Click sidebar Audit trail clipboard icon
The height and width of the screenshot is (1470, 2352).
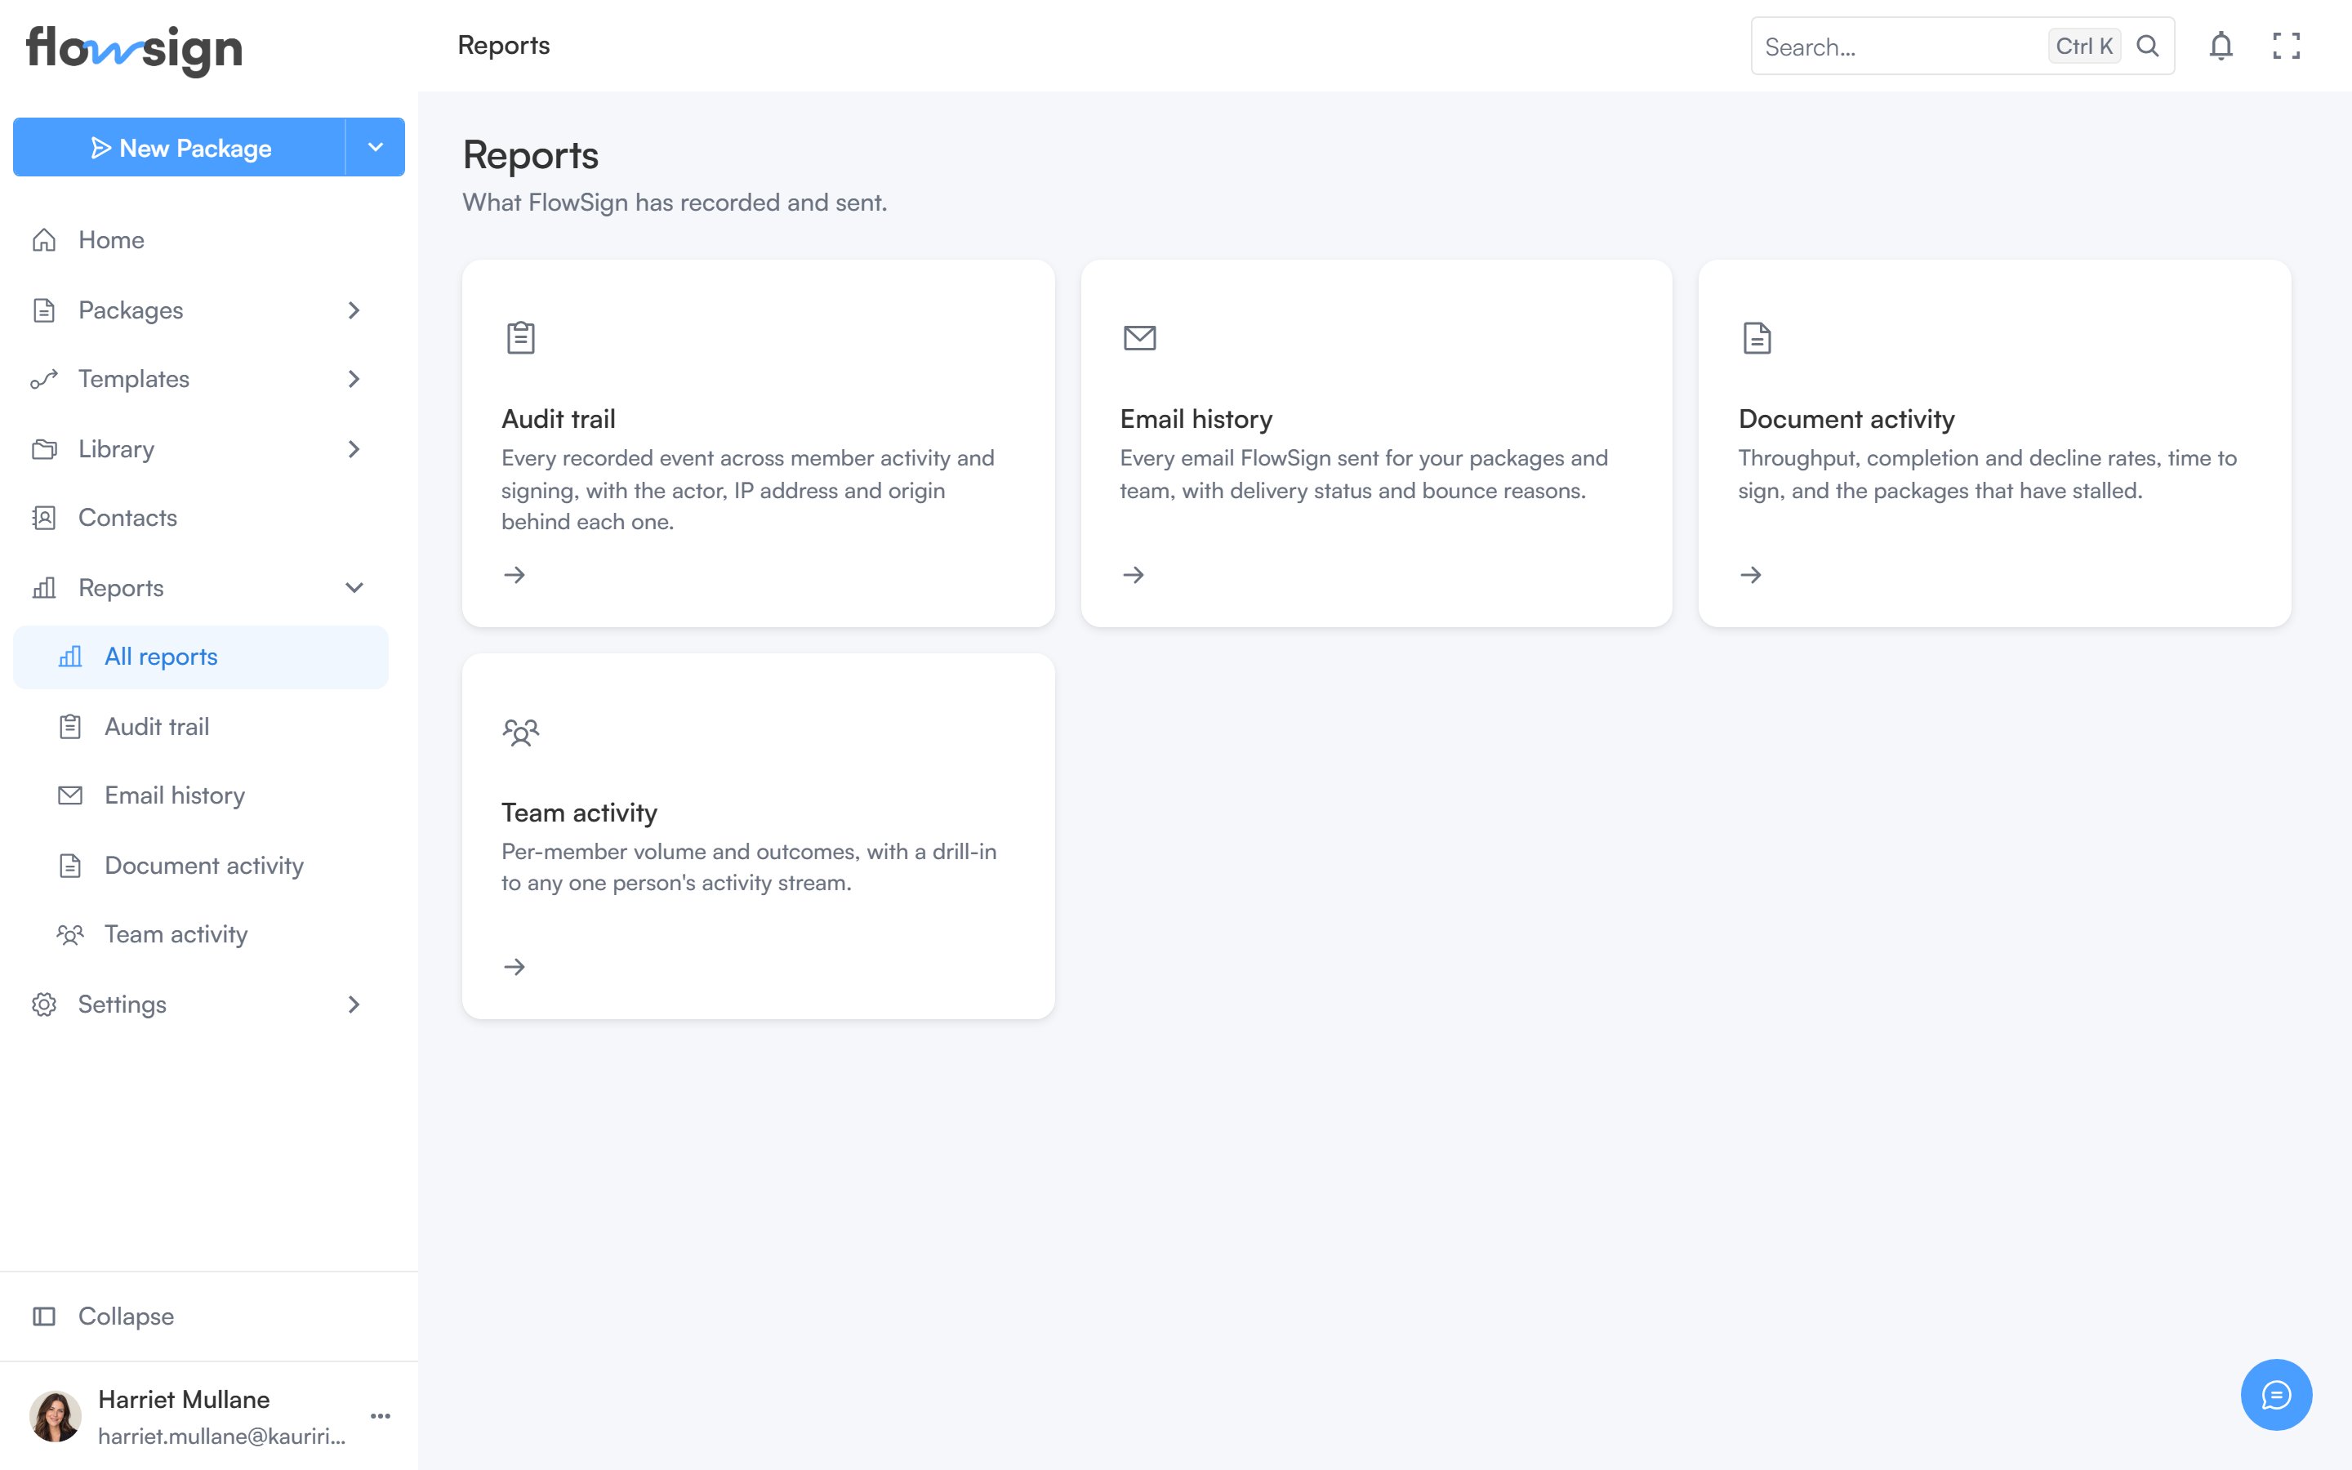(70, 726)
